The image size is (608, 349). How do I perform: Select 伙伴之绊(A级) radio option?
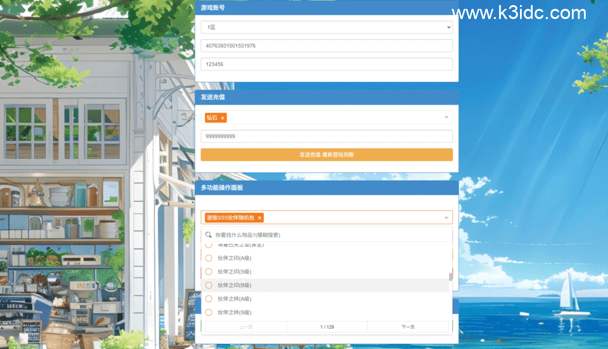click(x=208, y=299)
